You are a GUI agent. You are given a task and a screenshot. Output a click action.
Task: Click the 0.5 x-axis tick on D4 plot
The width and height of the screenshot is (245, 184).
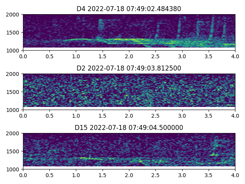(x=49, y=56)
